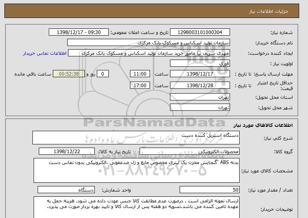Viewport: 308px width, 218px height.
Task: Click the text ساعت باقی مانده
Action: [33, 74]
